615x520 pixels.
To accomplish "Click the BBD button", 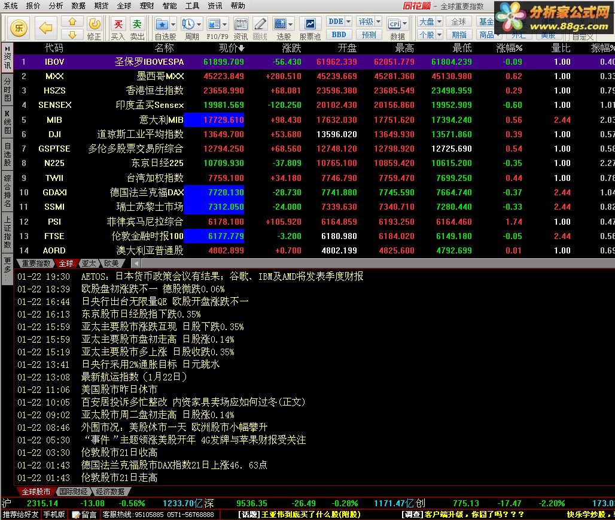I will pyautogui.click(x=339, y=35).
